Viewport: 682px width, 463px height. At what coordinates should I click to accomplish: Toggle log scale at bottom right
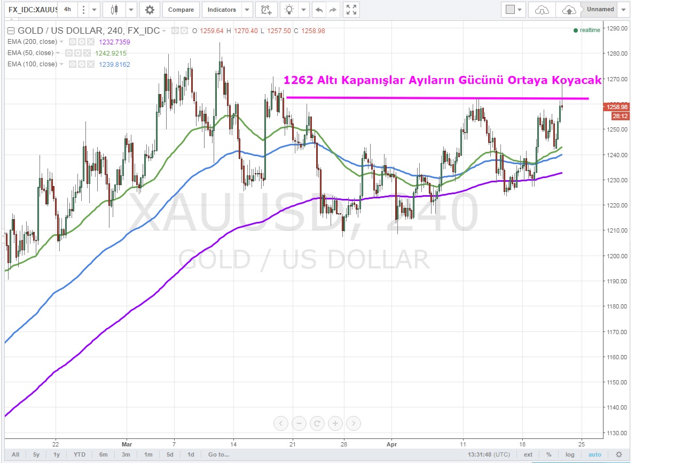point(570,454)
